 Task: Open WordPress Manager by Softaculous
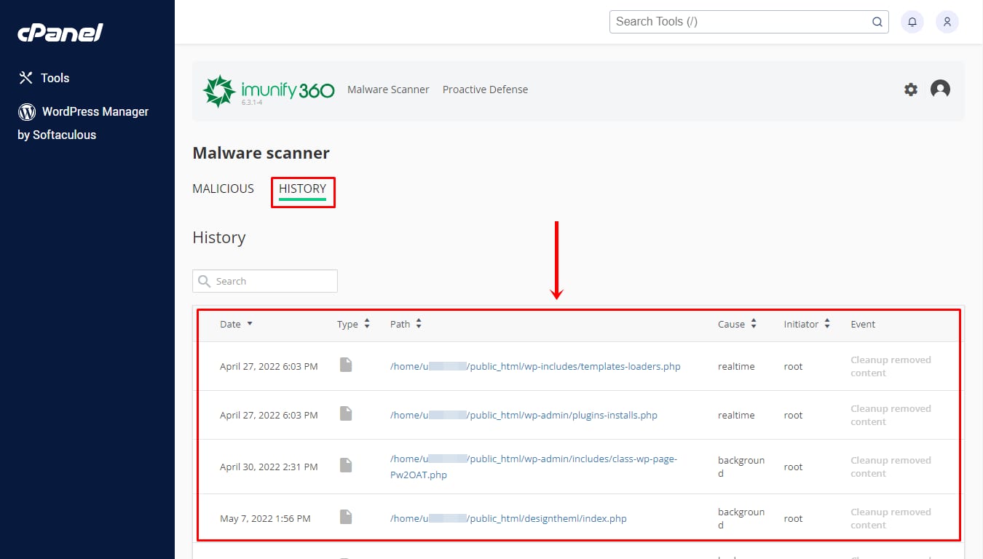[83, 122]
